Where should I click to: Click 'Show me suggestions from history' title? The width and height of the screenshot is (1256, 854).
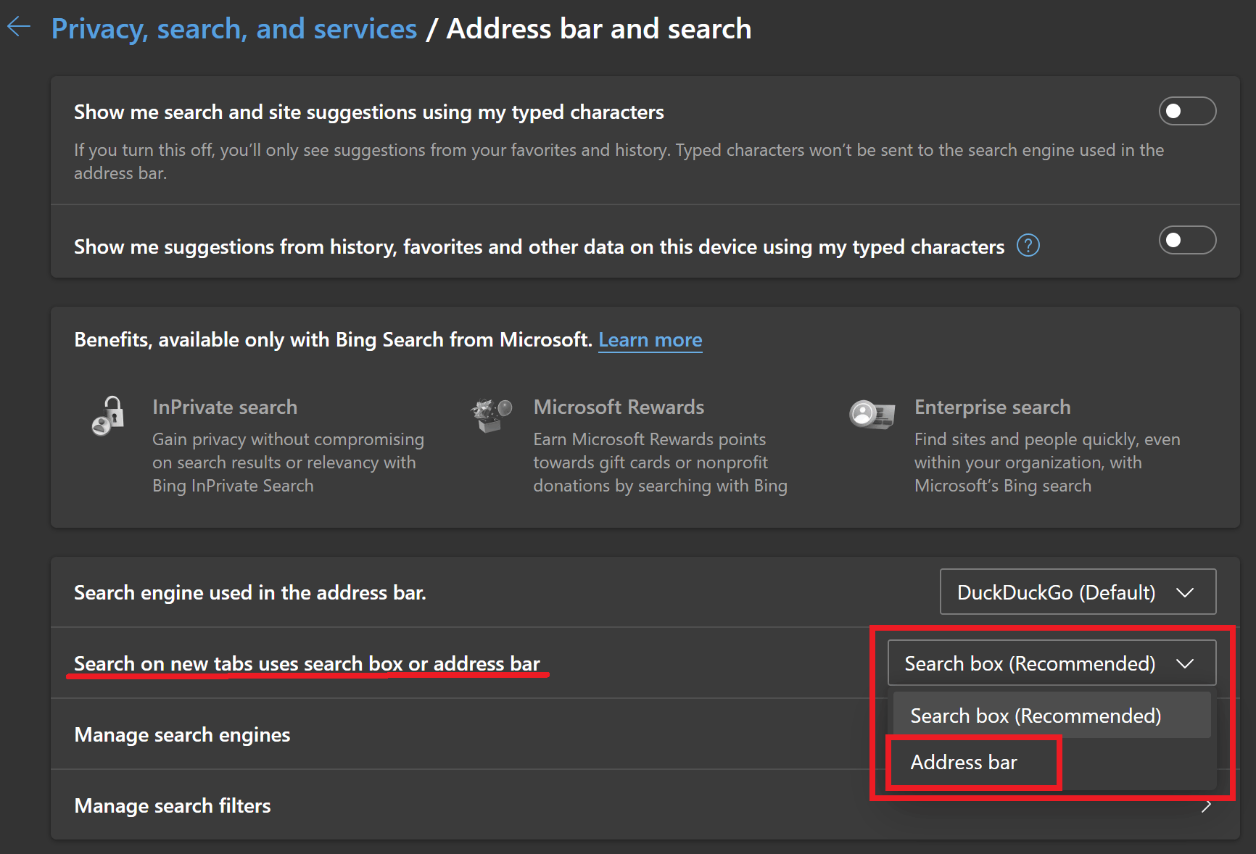pyautogui.click(x=540, y=246)
